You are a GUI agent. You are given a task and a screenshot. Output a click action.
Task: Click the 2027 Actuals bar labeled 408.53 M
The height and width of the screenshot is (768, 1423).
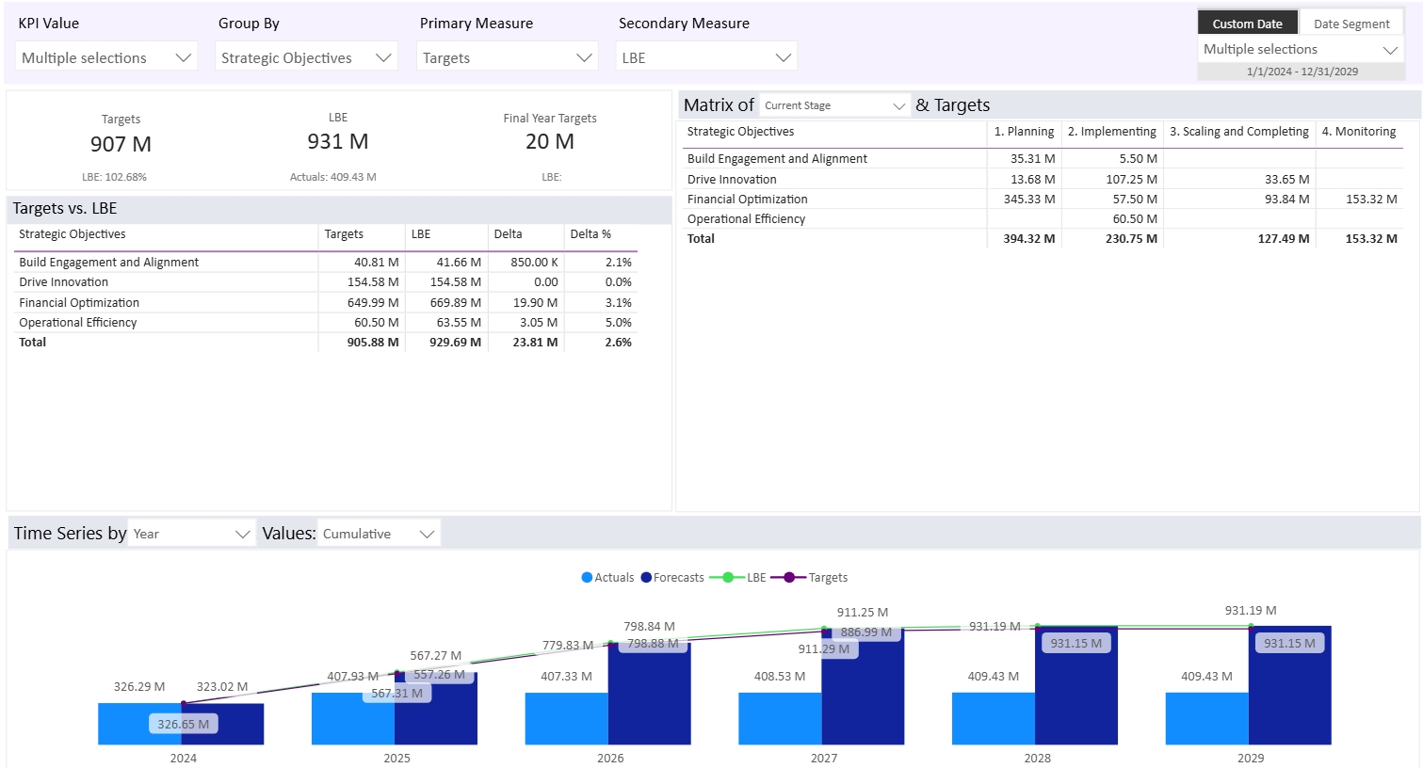780,718
